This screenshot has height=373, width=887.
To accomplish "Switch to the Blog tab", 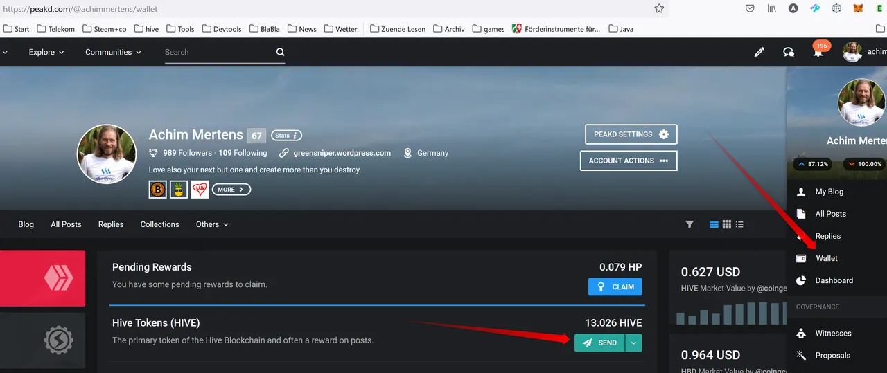I will [26, 224].
